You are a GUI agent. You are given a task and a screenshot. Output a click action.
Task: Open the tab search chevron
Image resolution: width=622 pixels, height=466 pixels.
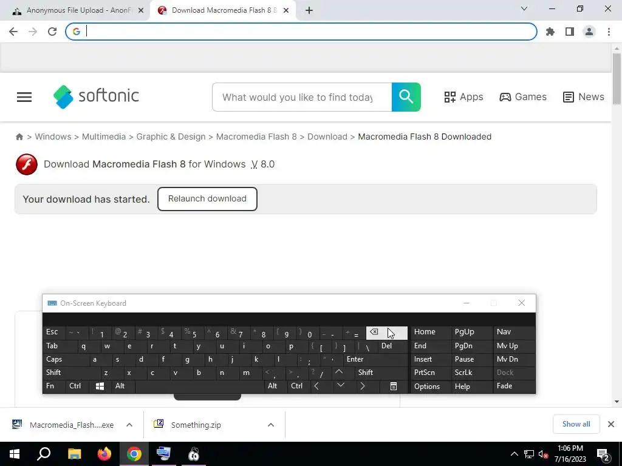(x=524, y=8)
